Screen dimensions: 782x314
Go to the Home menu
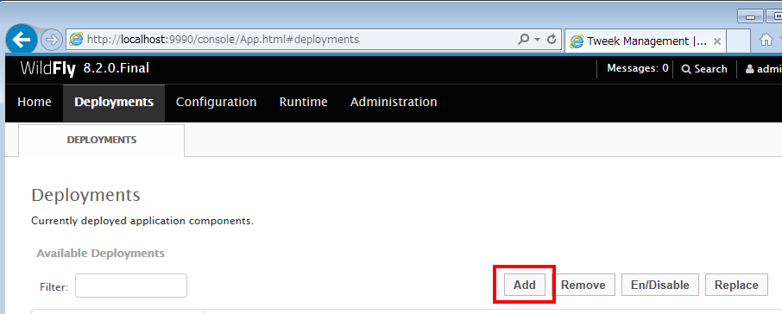pyautogui.click(x=35, y=102)
